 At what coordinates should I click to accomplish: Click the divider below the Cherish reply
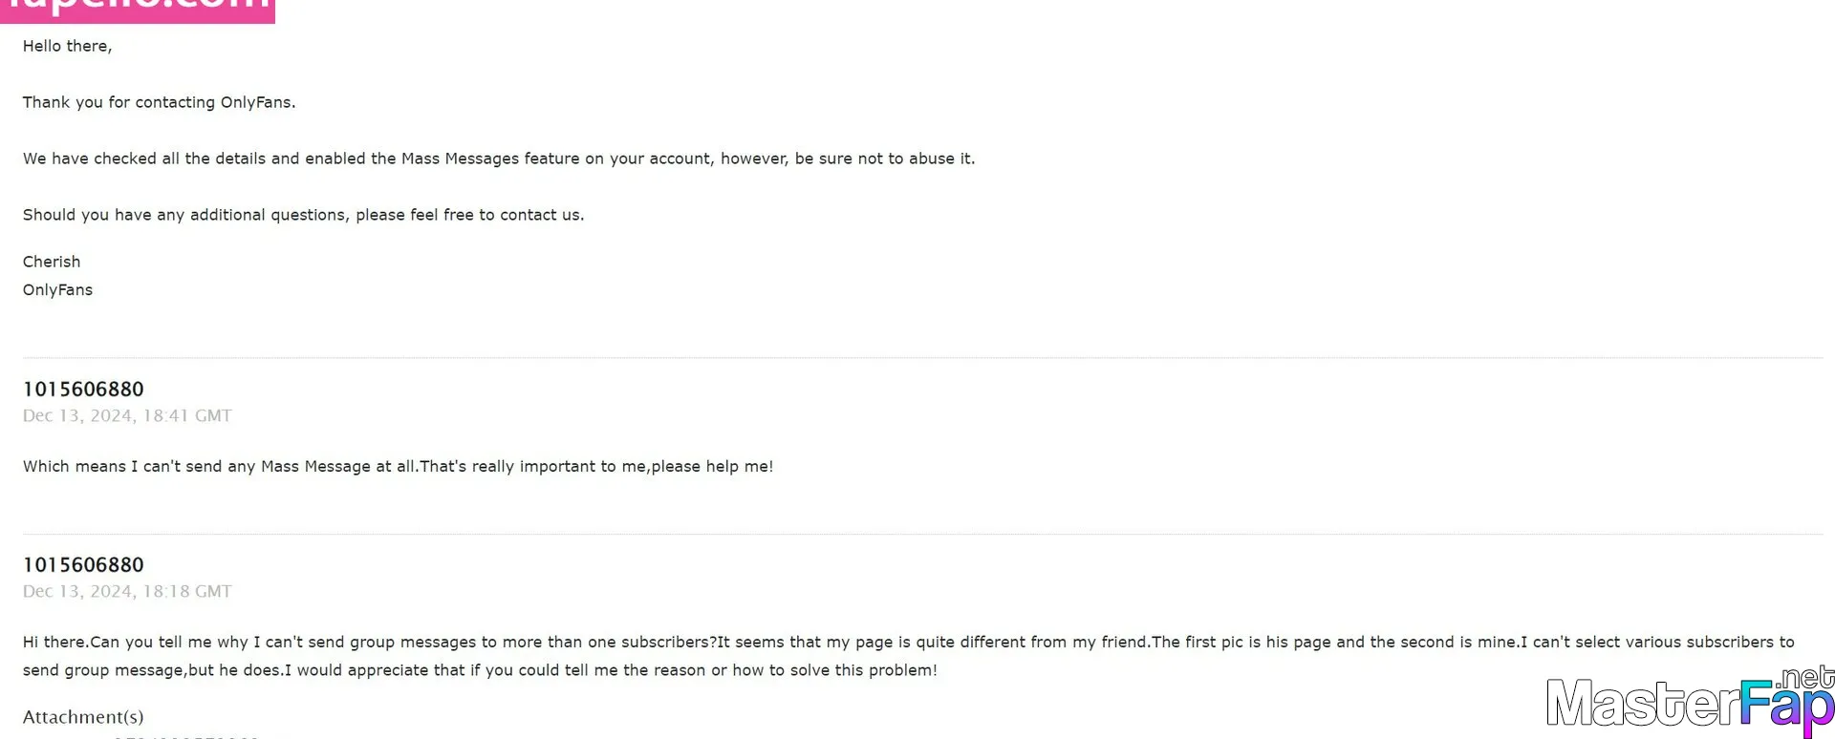click(x=923, y=358)
